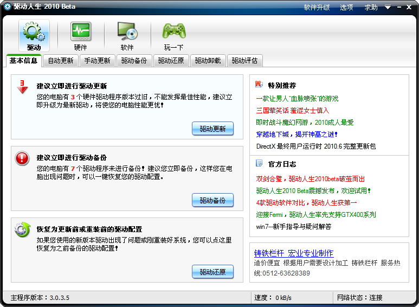Switch to the 驱动卸载 tab

coord(208,61)
